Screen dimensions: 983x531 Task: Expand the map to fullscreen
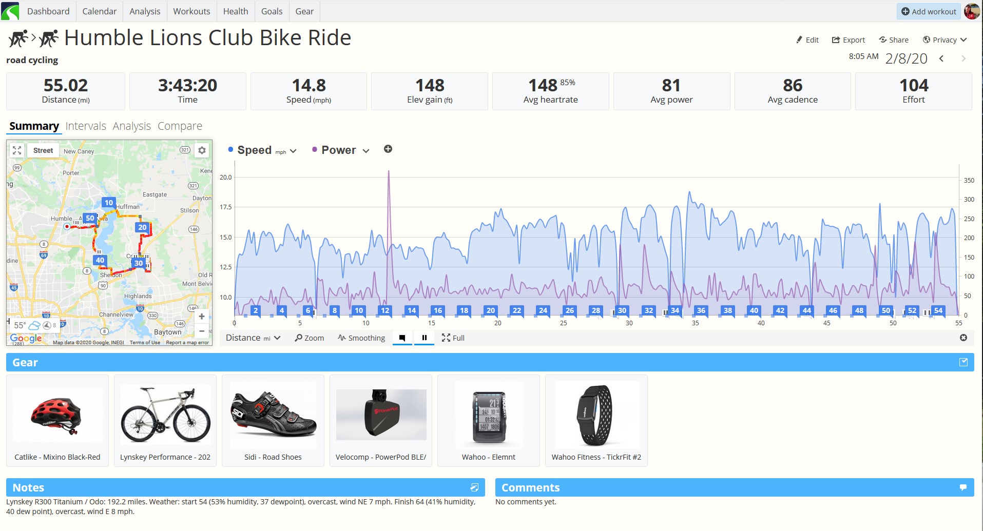pos(17,150)
